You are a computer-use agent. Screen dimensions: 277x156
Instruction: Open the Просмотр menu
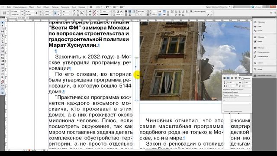point(65,7)
